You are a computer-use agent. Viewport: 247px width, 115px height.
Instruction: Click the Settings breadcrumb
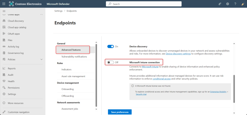tap(58, 11)
